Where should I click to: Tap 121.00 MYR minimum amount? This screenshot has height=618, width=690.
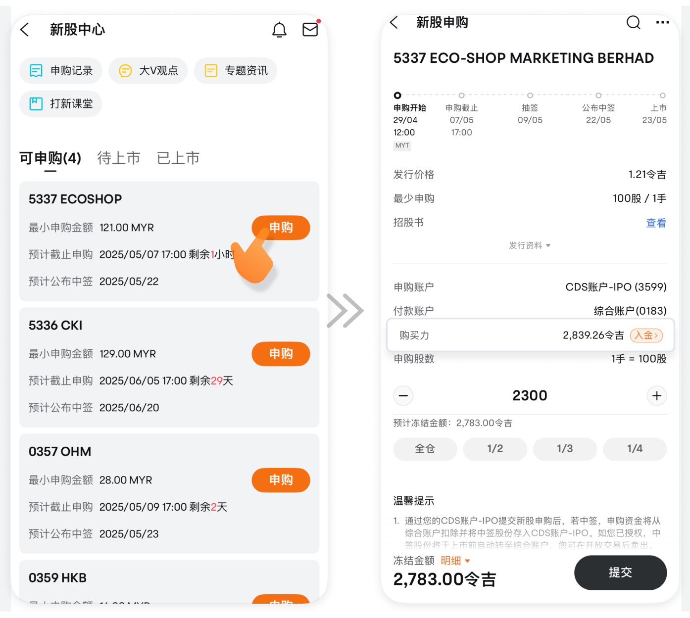pyautogui.click(x=127, y=228)
